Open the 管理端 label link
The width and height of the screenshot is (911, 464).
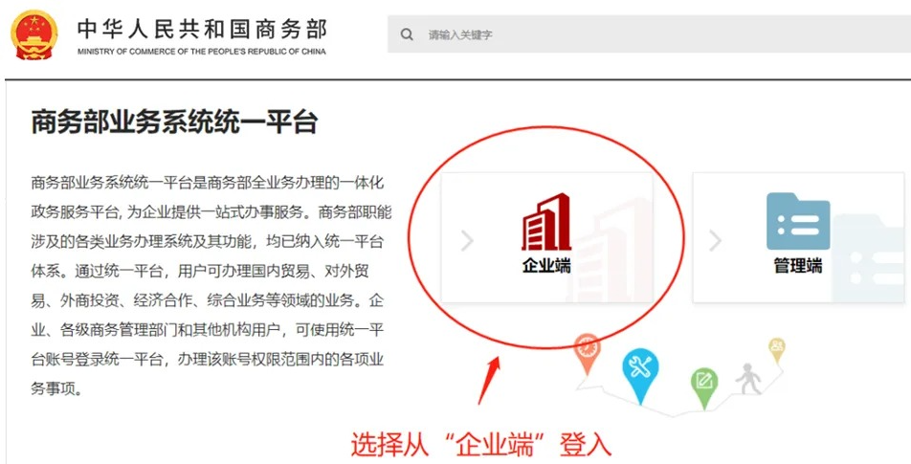click(798, 266)
